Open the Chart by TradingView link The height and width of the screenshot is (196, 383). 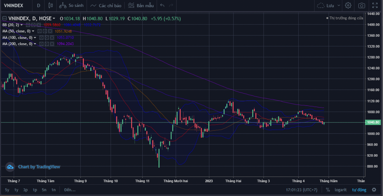click(39, 167)
